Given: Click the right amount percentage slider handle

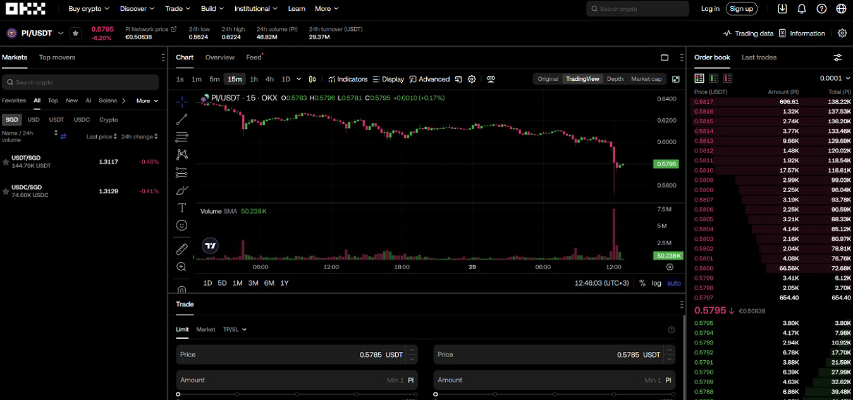Looking at the screenshot, I should pos(436,394).
